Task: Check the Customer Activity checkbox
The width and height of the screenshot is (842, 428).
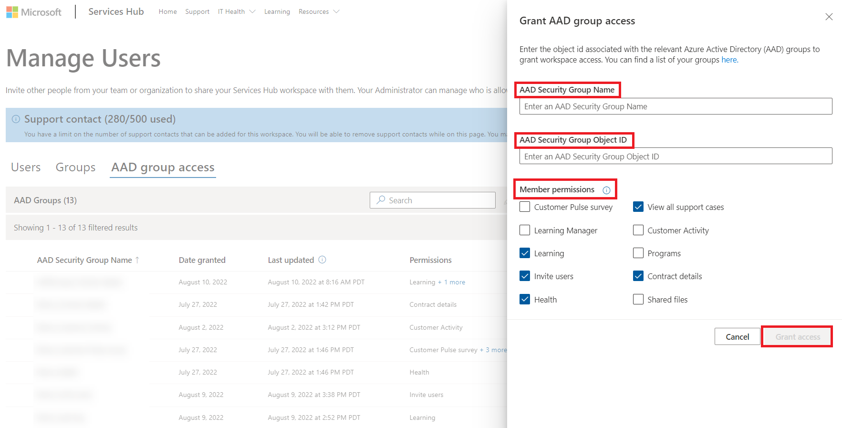Action: pos(638,230)
